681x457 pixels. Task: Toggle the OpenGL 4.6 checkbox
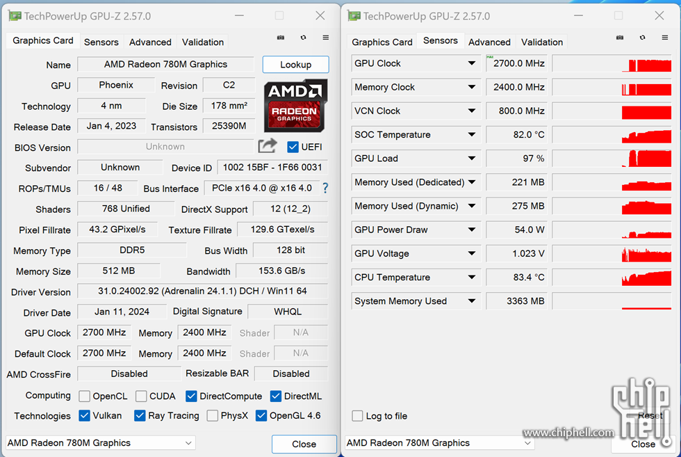[x=261, y=416]
